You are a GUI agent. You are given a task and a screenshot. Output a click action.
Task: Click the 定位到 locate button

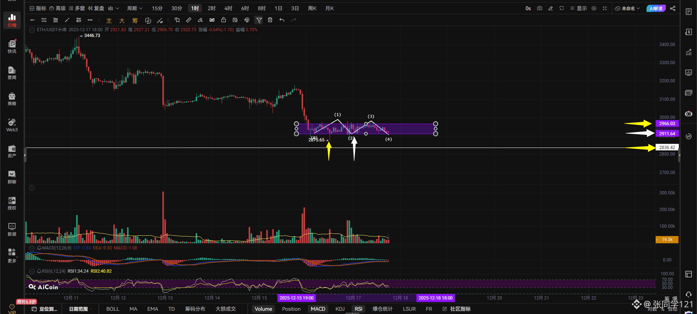[x=44, y=309]
